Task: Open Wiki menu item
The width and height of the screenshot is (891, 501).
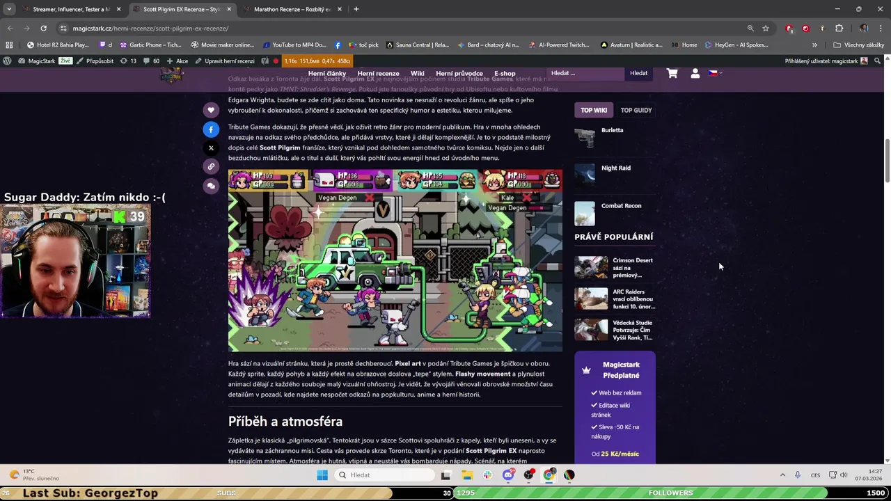Action: [418, 73]
